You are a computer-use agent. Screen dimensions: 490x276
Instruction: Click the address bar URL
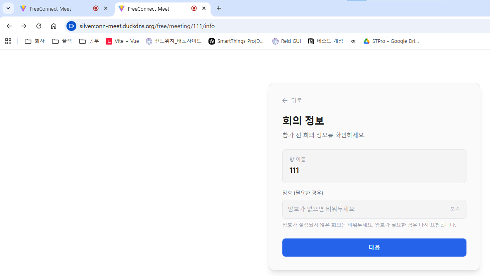147,26
